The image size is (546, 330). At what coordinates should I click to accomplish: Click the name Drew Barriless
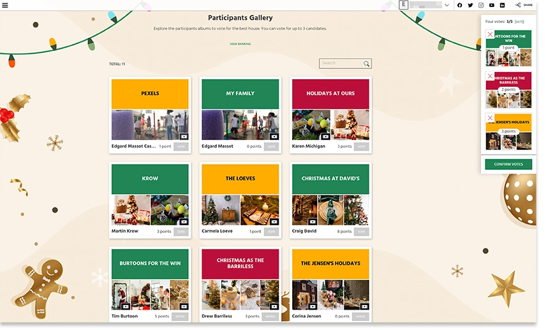[x=217, y=316]
